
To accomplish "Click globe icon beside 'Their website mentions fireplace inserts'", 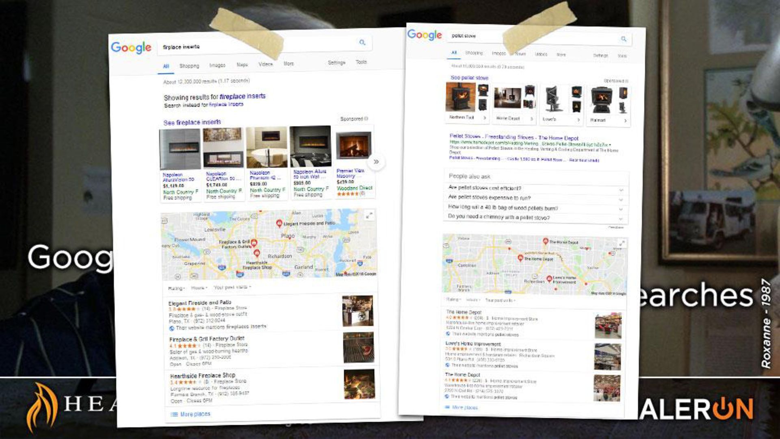I will [x=171, y=328].
